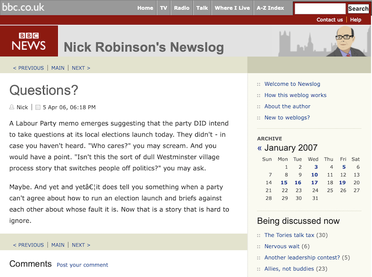The width and height of the screenshot is (372, 277).
Task: Open archive for January 3
Action: point(316,167)
